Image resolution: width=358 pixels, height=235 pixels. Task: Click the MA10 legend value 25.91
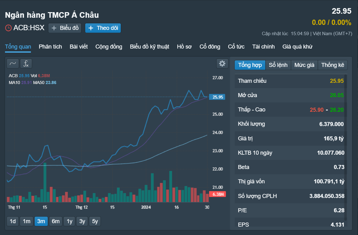click(x=27, y=83)
